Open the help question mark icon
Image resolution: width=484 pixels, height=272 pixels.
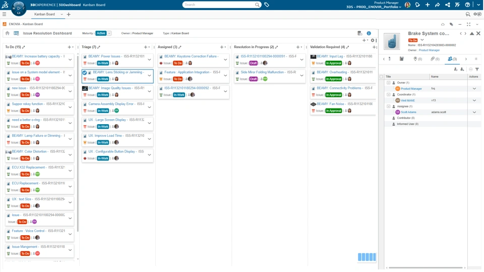[x=468, y=5]
